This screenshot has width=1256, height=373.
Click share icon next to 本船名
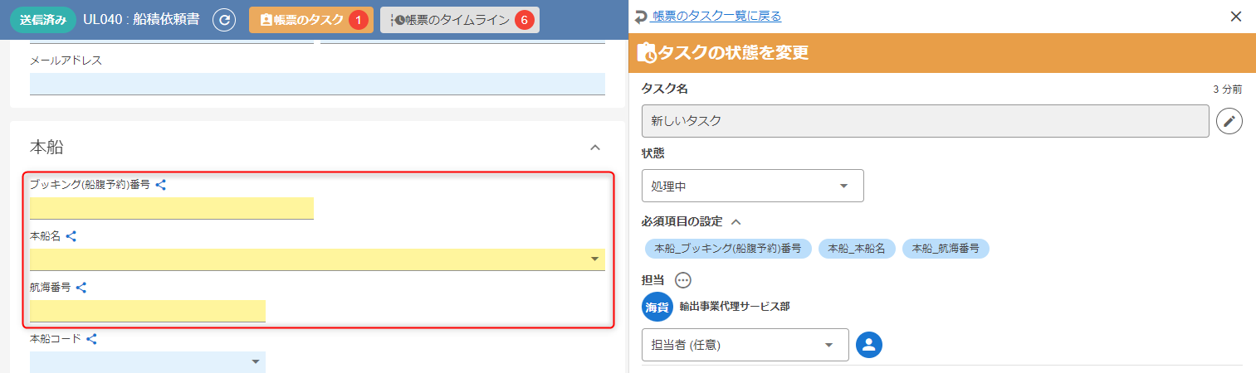pyautogui.click(x=71, y=236)
